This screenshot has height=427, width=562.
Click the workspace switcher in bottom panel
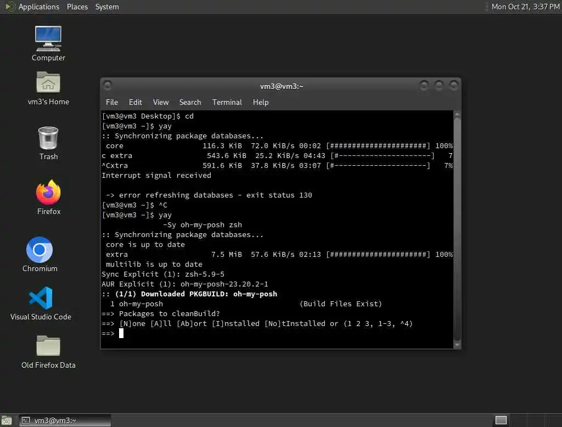click(501, 420)
